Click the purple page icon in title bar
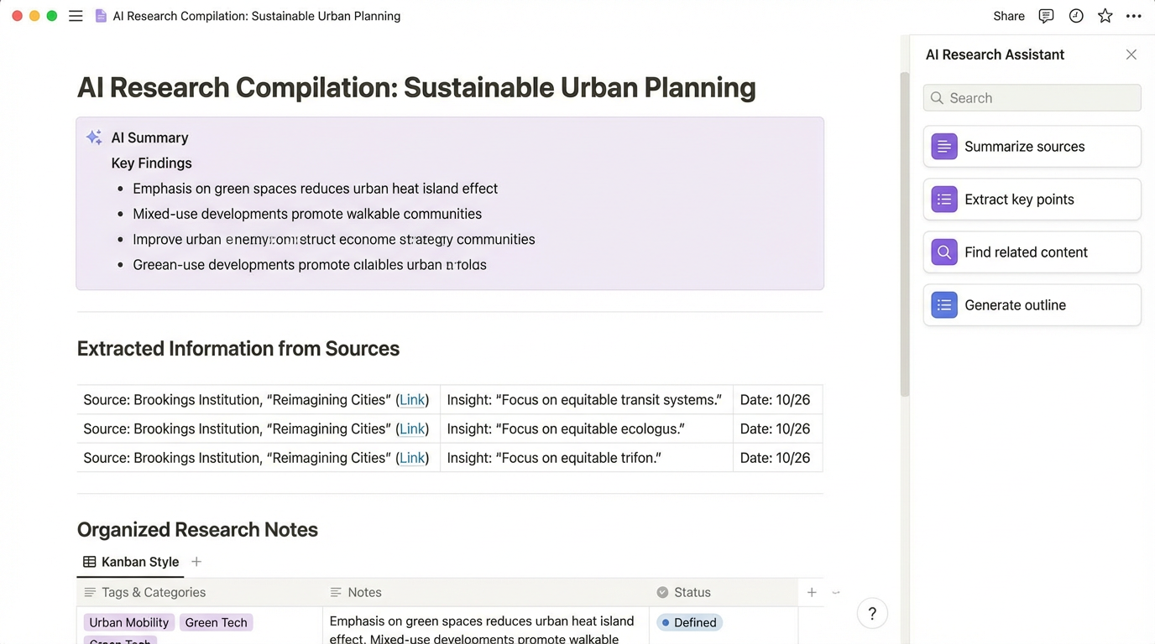The height and width of the screenshot is (644, 1155). point(101,16)
